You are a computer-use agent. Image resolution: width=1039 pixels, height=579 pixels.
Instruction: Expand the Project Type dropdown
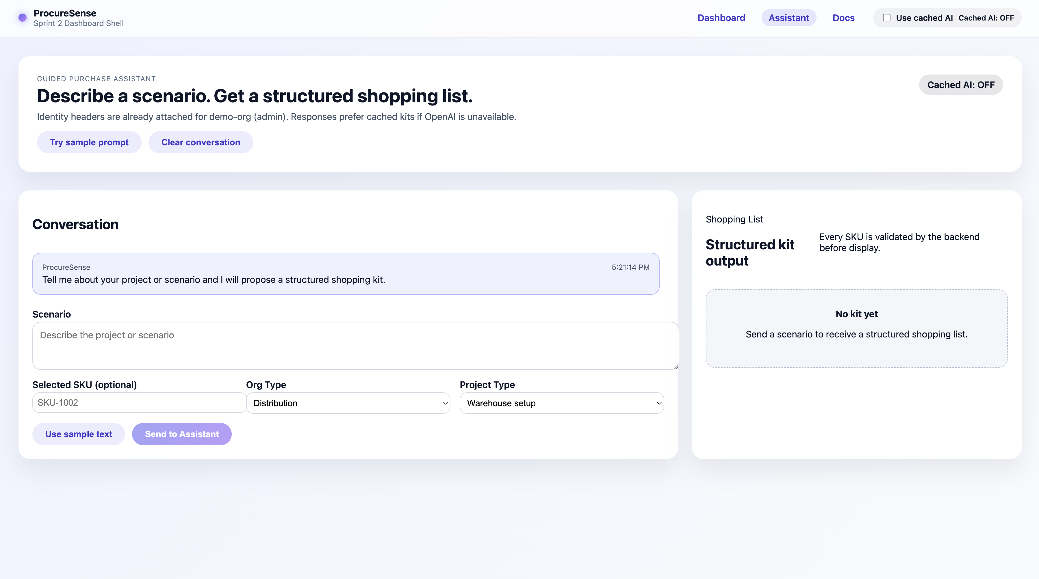point(561,403)
